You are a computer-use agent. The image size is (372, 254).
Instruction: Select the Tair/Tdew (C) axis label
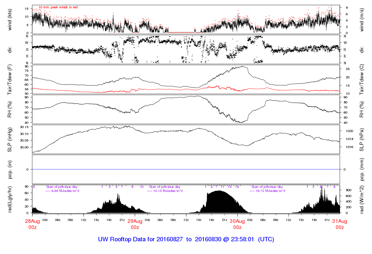click(x=362, y=79)
